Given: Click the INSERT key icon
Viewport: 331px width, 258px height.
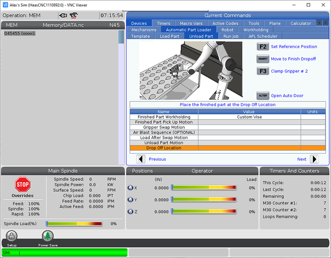Looking at the screenshot, I should tap(263, 59).
